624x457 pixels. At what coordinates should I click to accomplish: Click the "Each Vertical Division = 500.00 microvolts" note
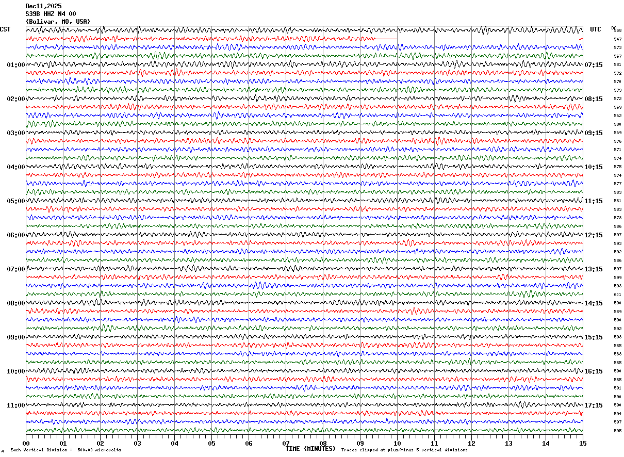coord(65,450)
